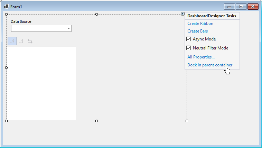Click the bottom-right resize handle of designer
Screen dimensions: 262x148
(x=187, y=121)
